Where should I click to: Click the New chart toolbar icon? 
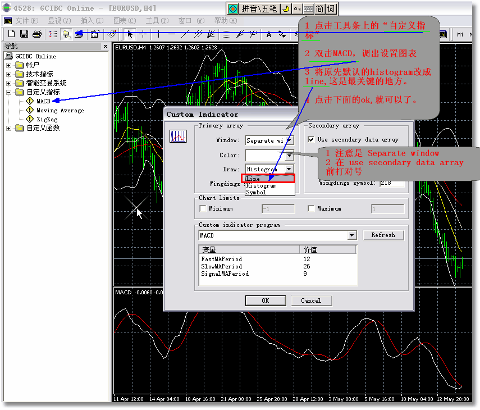11,34
